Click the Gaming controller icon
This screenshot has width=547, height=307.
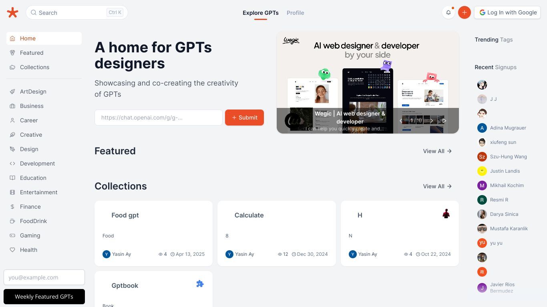(12, 235)
